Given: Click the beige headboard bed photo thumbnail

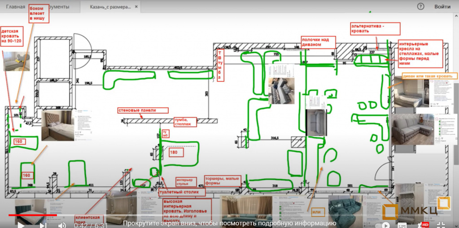Looking at the screenshot, I should pyautogui.click(x=58, y=126).
